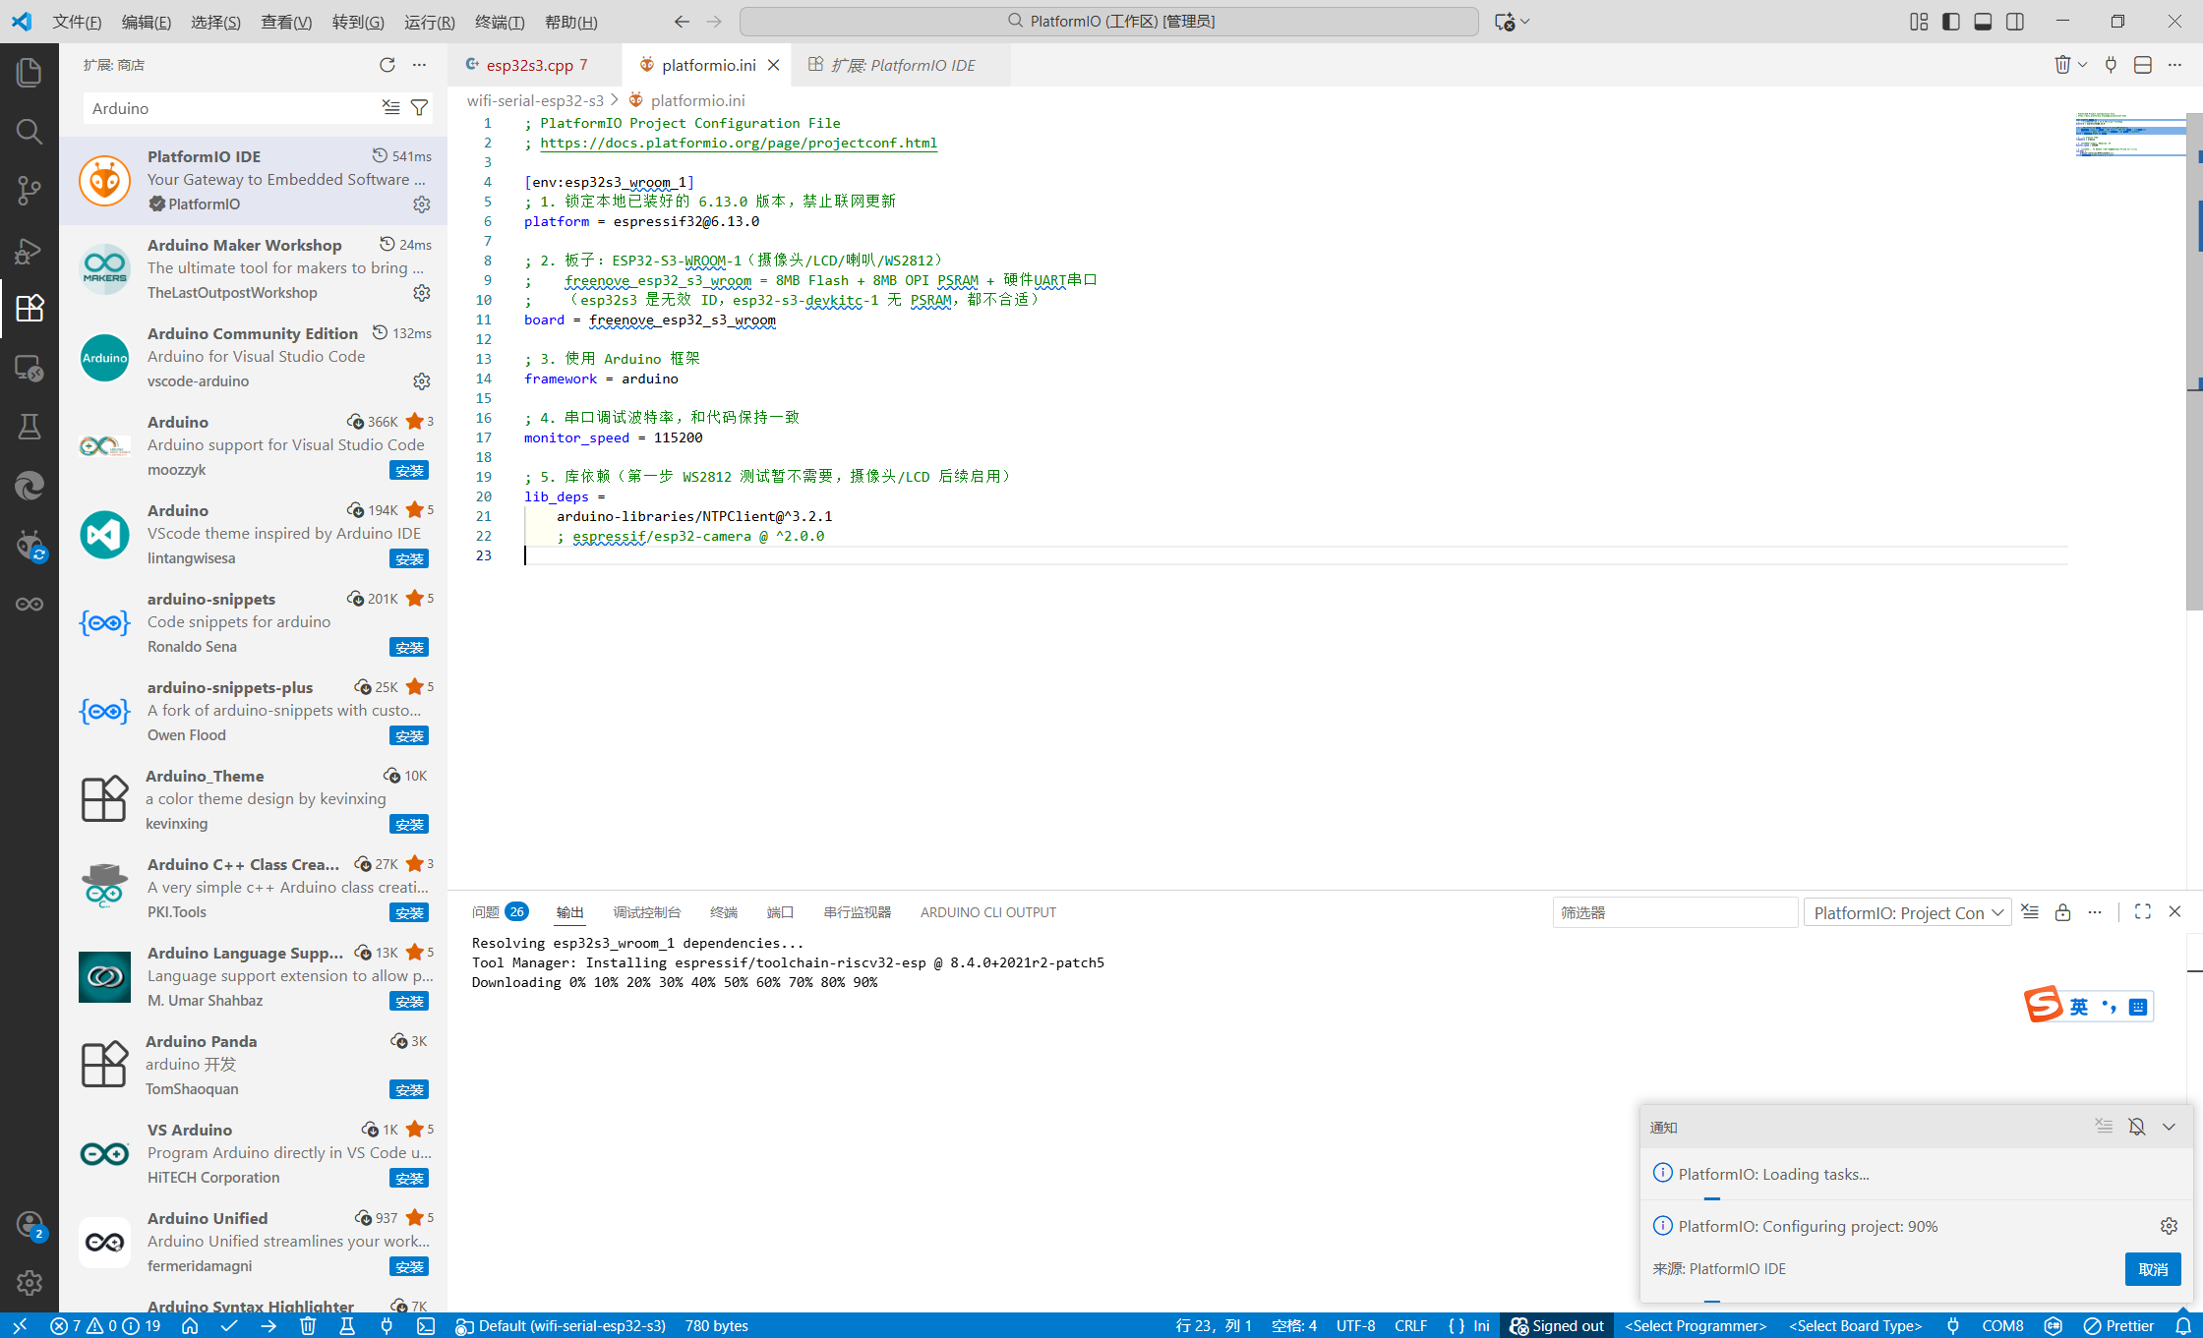Open the chat dropdown arrow beside command center
Image resolution: width=2203 pixels, height=1338 pixels.
(x=1525, y=22)
